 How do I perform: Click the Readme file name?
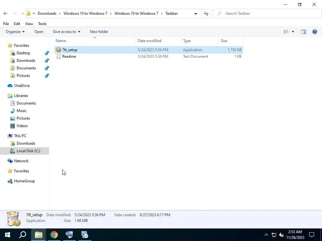69,56
